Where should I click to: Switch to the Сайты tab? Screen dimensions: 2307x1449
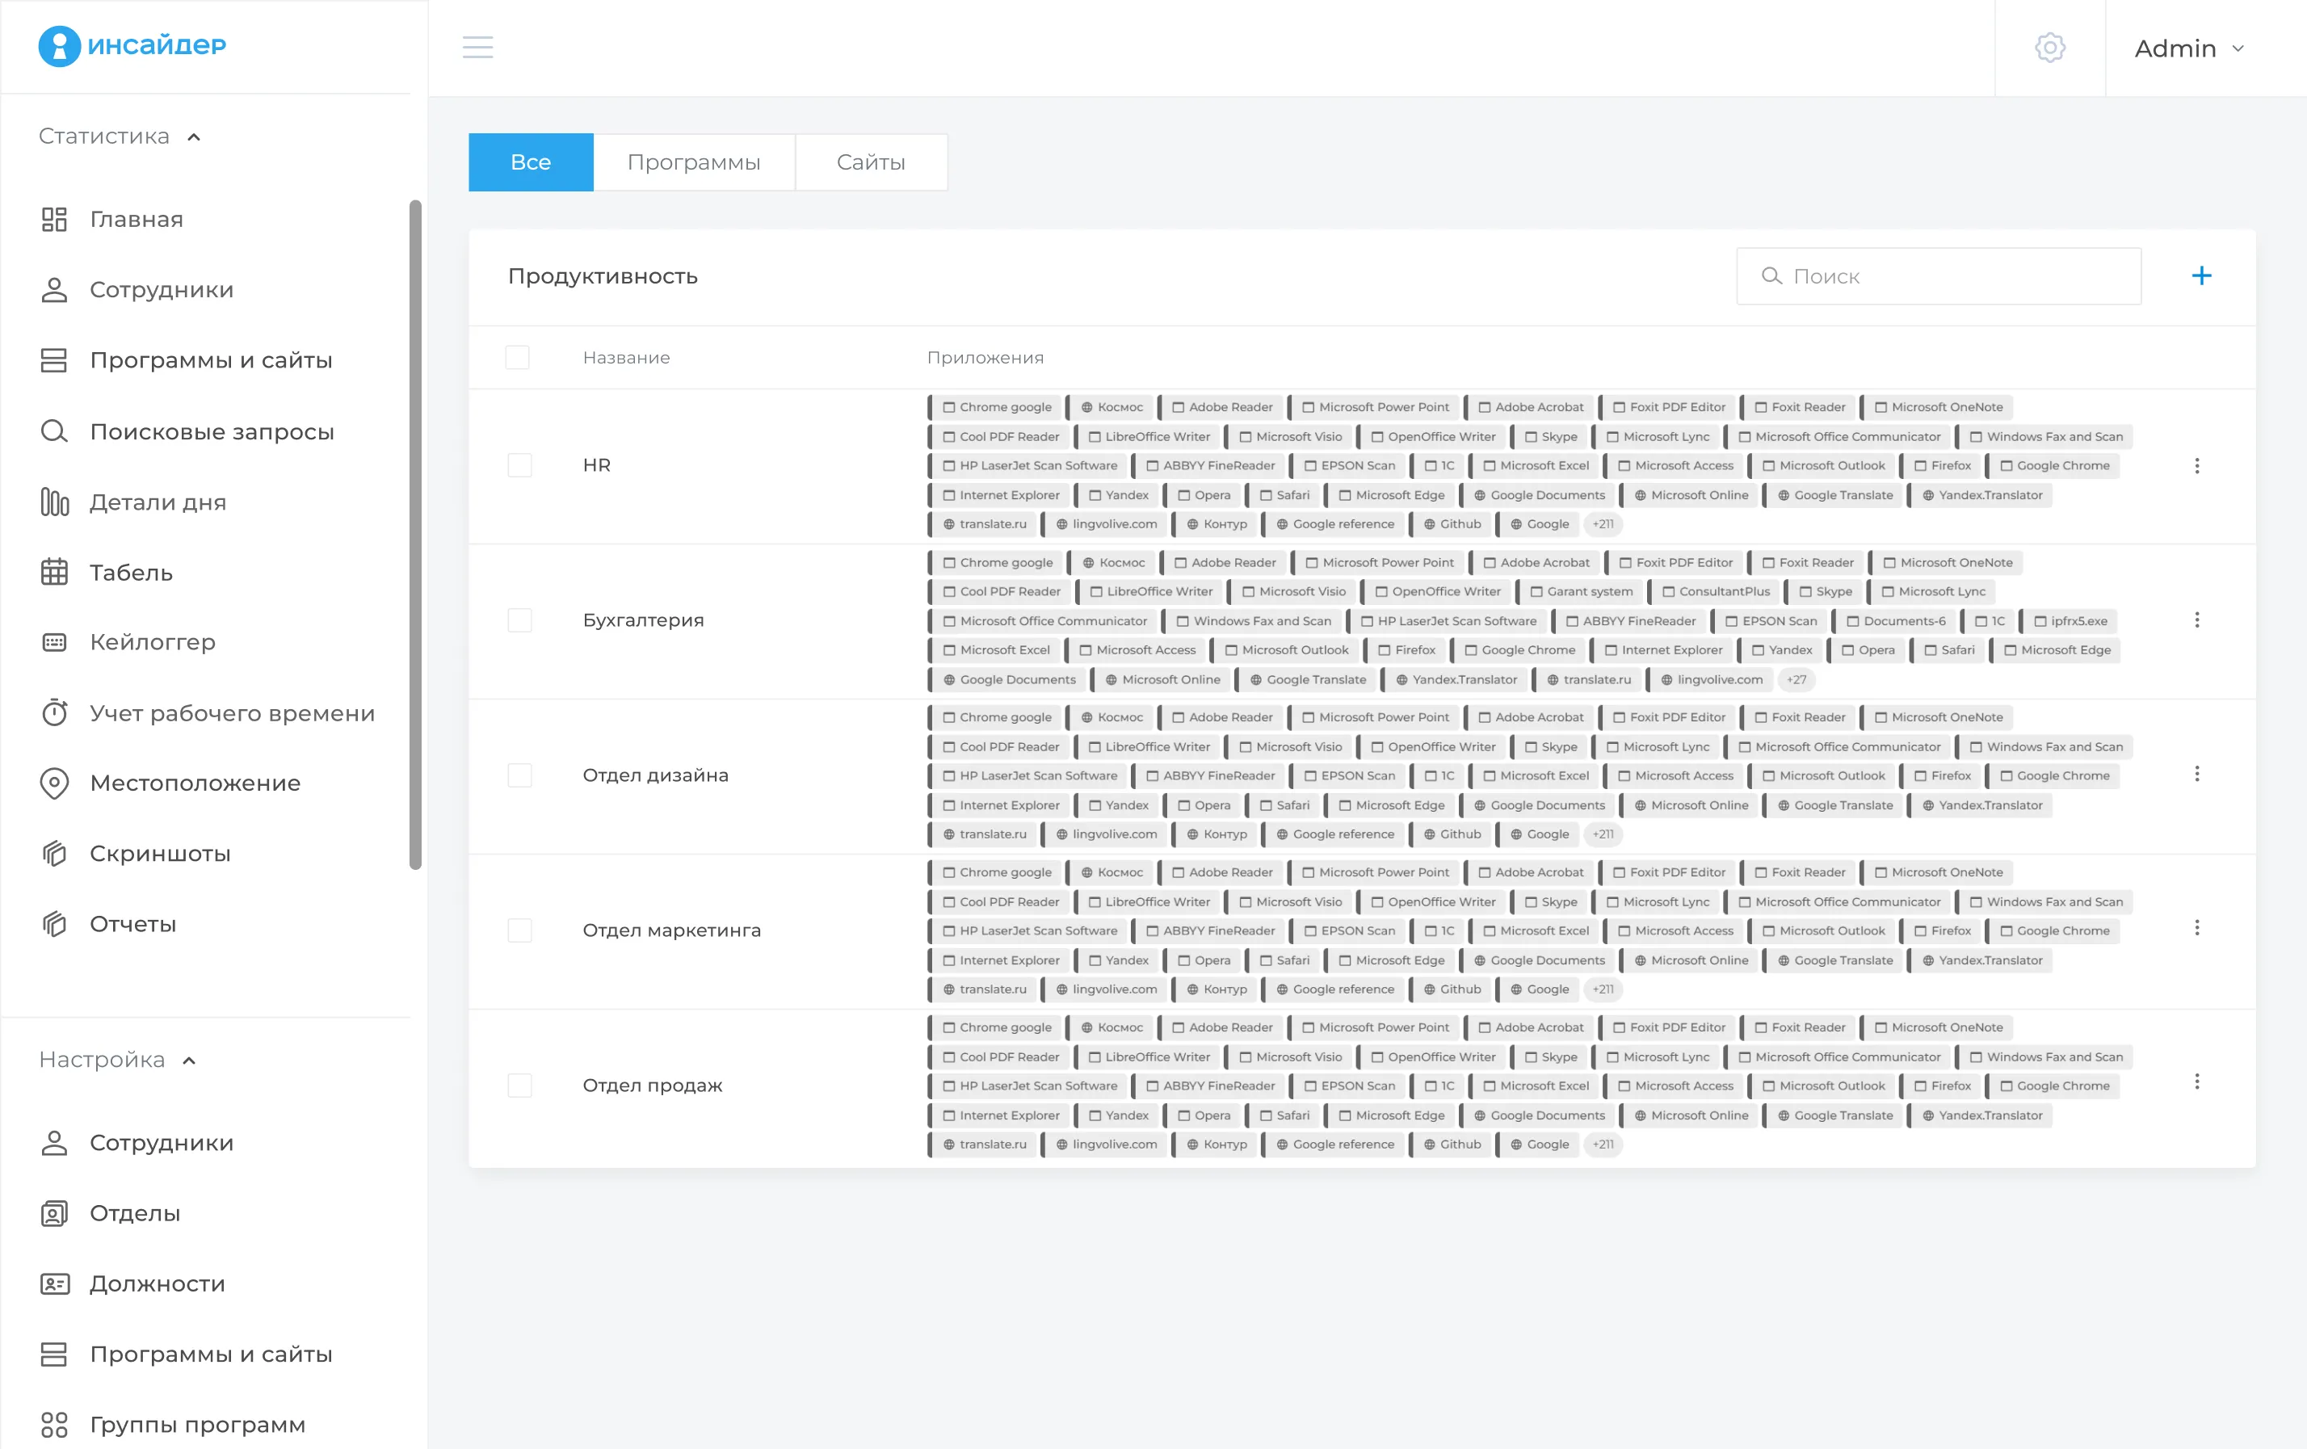click(x=870, y=162)
